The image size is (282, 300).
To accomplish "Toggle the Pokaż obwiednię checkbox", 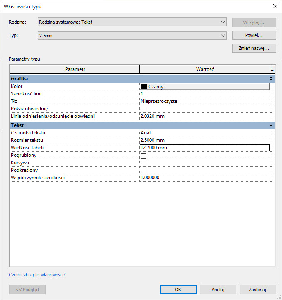I will 144,109.
